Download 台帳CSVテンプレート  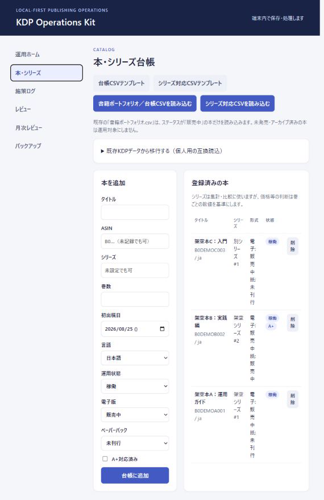(121, 83)
